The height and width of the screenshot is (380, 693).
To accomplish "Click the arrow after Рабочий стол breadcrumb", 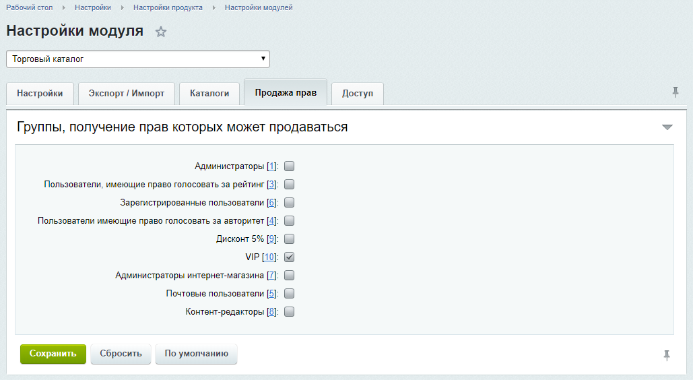I will click(x=63, y=7).
